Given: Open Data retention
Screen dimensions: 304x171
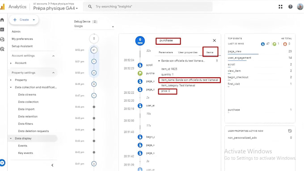Looking at the screenshot, I should 28,117.
